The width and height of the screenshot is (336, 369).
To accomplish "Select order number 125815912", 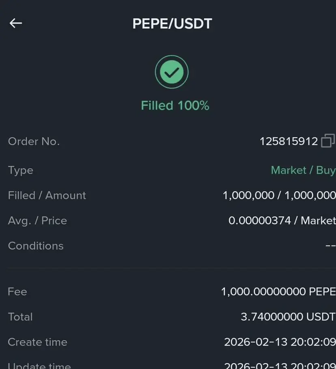I will pos(289,141).
